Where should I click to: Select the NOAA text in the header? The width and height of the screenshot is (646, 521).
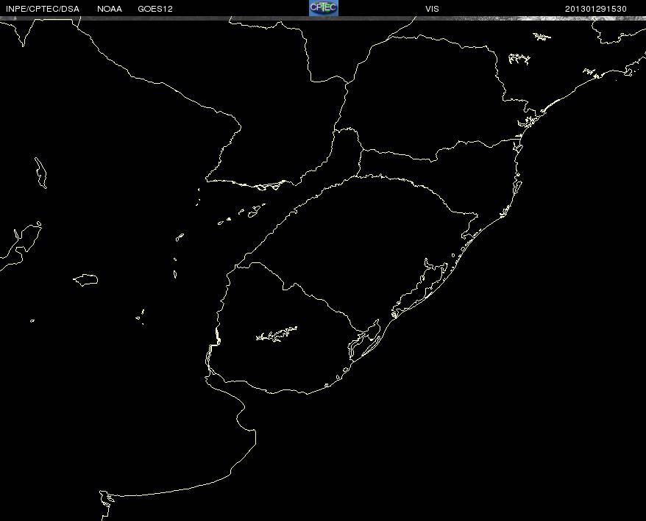109,9
